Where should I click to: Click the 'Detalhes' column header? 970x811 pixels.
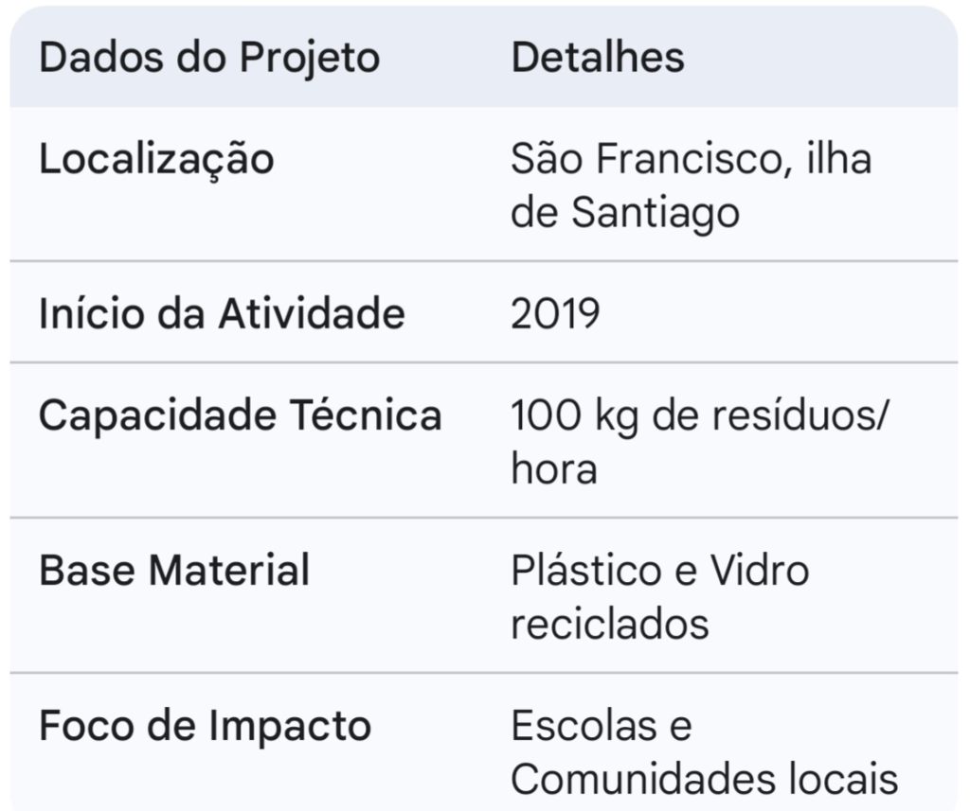[597, 58]
